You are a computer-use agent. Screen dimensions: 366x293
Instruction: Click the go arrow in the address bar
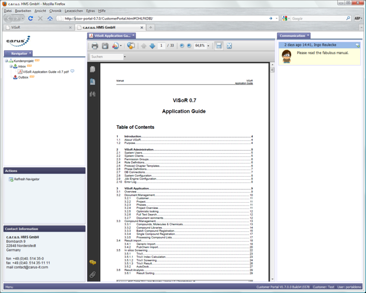tap(271, 18)
